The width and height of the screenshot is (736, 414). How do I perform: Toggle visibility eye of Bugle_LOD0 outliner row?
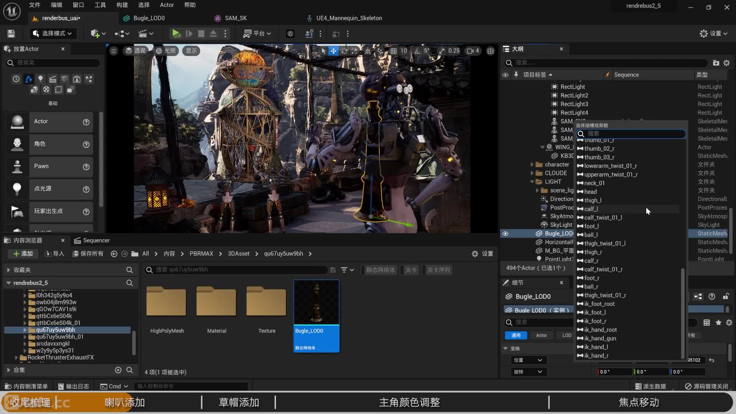pyautogui.click(x=505, y=233)
